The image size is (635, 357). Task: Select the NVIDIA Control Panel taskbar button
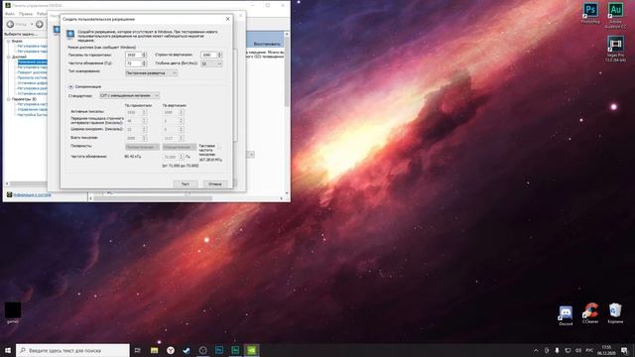[251, 350]
